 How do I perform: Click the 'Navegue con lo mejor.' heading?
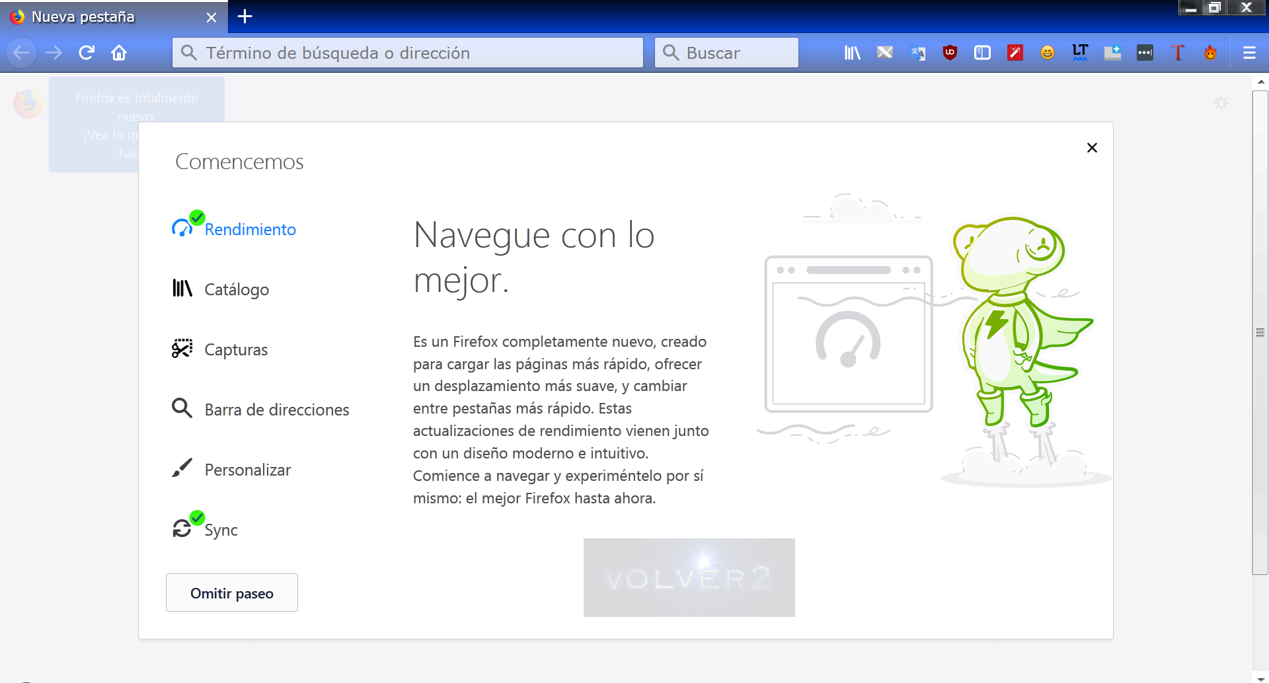point(534,257)
